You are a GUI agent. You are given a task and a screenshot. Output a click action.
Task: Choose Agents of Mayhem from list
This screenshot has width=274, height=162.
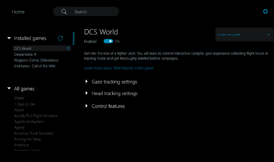[x=29, y=121]
